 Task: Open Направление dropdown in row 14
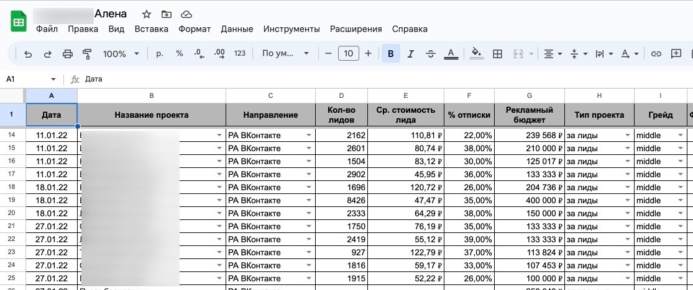point(308,135)
